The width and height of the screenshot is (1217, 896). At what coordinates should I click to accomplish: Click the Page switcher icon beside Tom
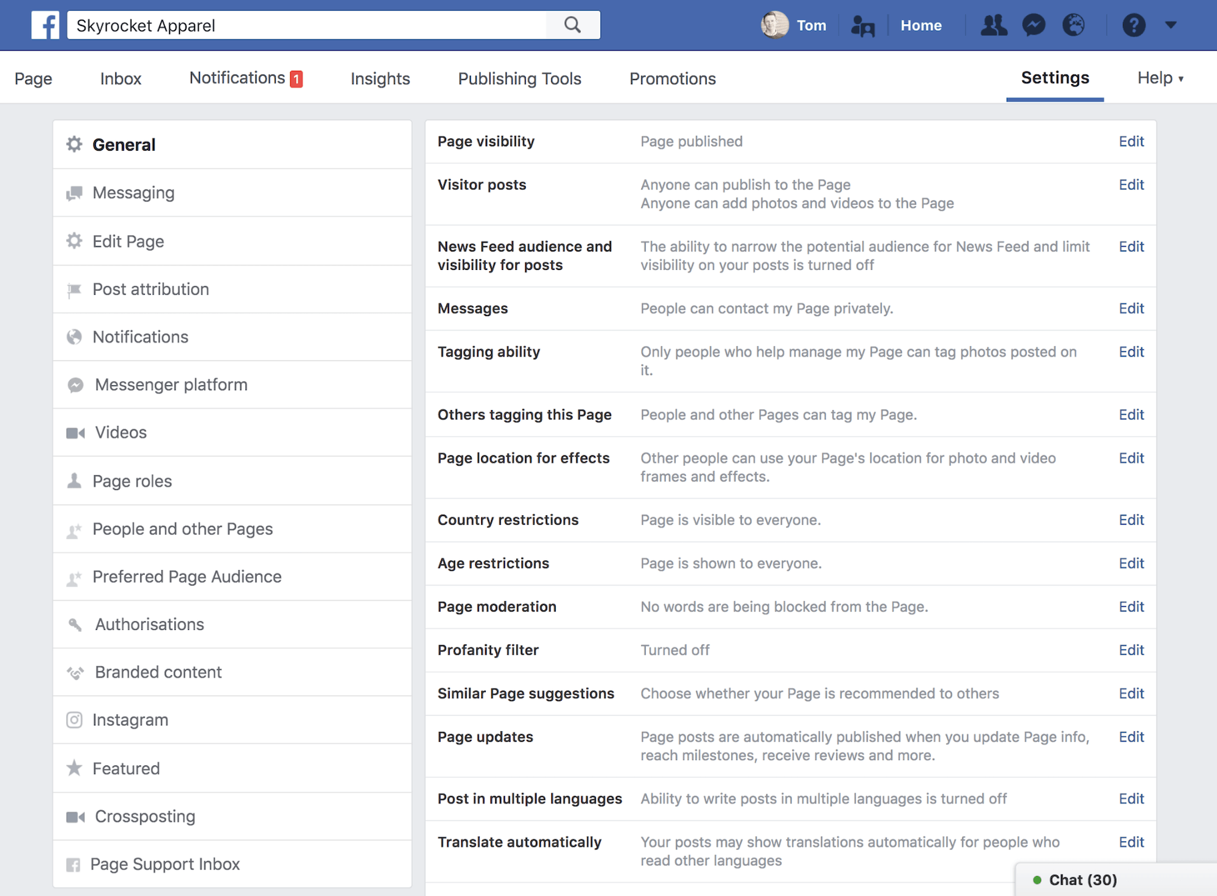click(x=862, y=25)
